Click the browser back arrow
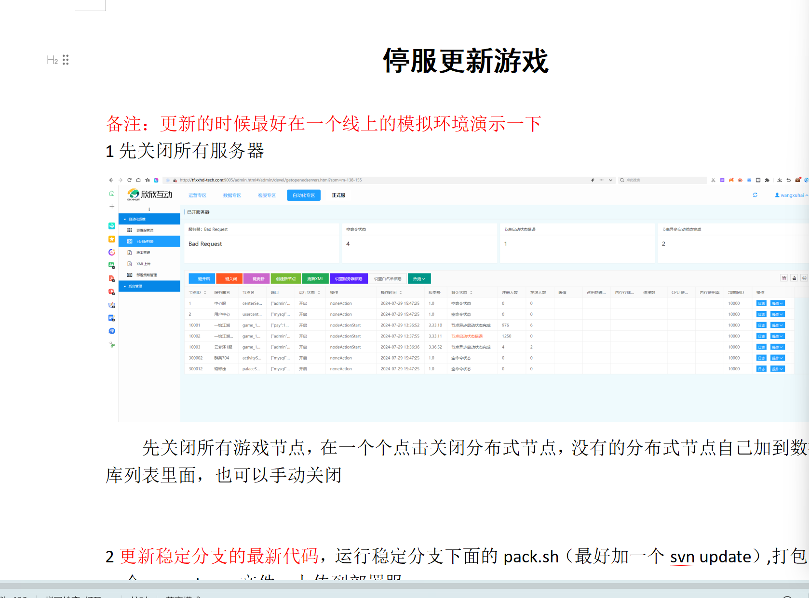The width and height of the screenshot is (809, 598). tap(111, 180)
